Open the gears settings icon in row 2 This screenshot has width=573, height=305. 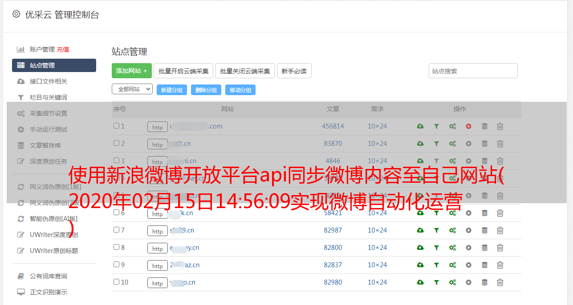452,144
